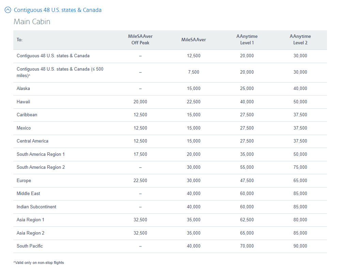Click the circular chevron icon next to section title
This screenshot has width=342, height=268.
[8, 10]
